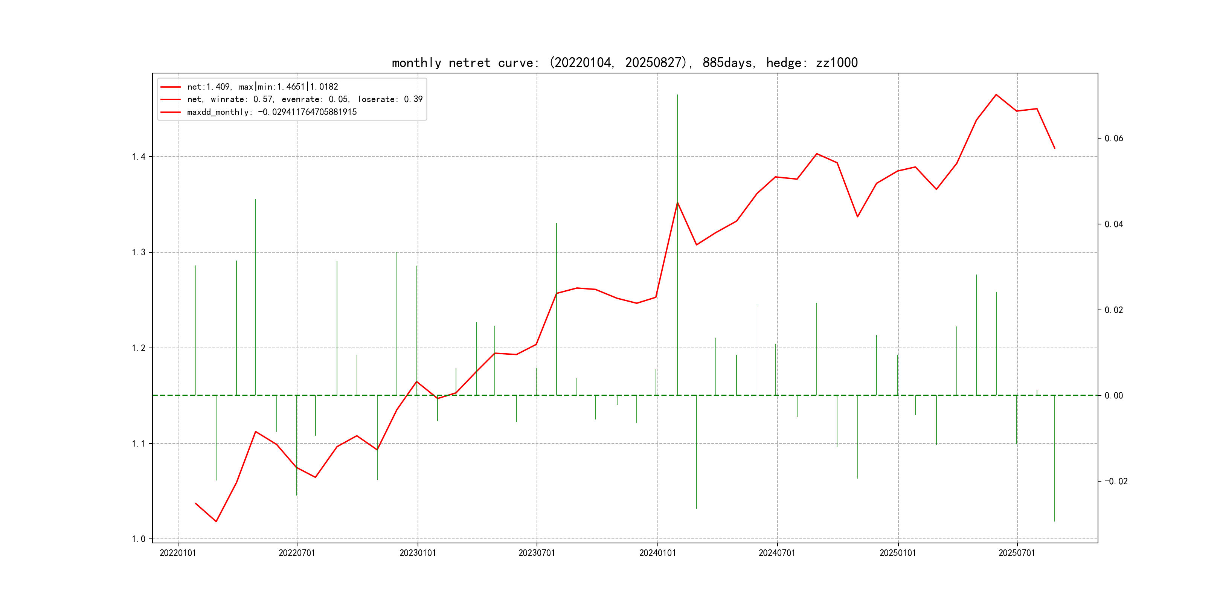The width and height of the screenshot is (1220, 610).
Task: Click the highest peak of the red net curve
Action: click(996, 95)
